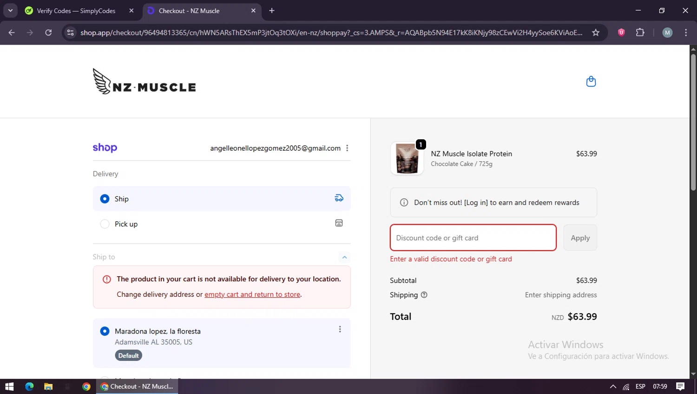Select the Ship delivery option
697x394 pixels.
[x=222, y=199]
